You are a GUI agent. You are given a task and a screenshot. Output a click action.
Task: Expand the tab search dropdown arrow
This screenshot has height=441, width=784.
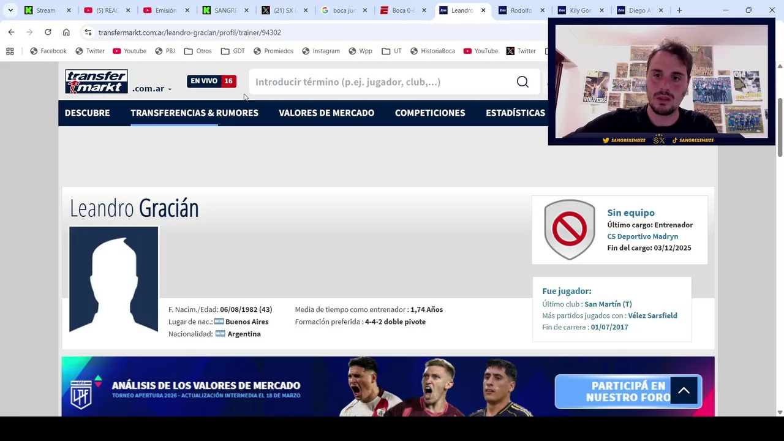click(x=10, y=10)
